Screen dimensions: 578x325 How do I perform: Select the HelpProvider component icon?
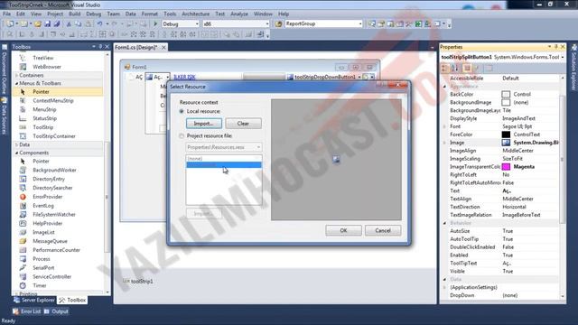pos(23,223)
